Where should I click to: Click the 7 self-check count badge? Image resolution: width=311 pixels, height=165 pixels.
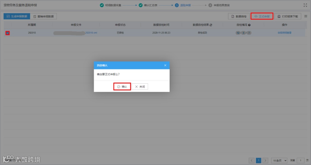point(249,33)
